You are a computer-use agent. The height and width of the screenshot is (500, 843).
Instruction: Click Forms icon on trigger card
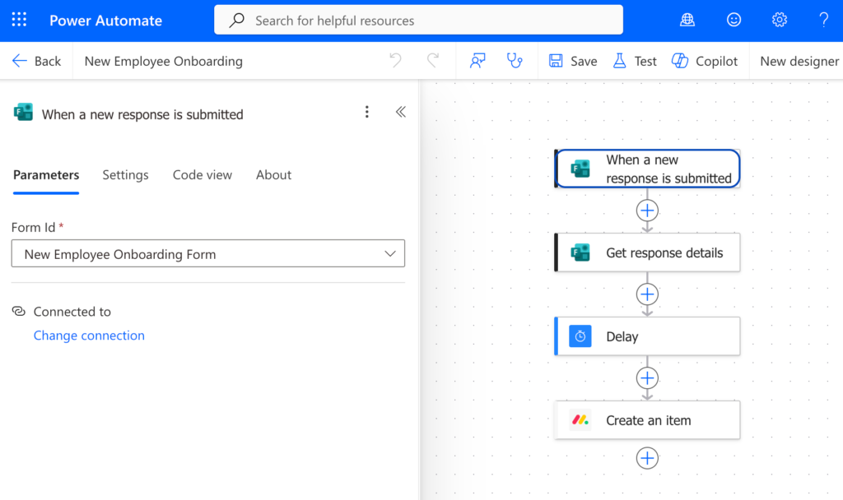pyautogui.click(x=580, y=169)
